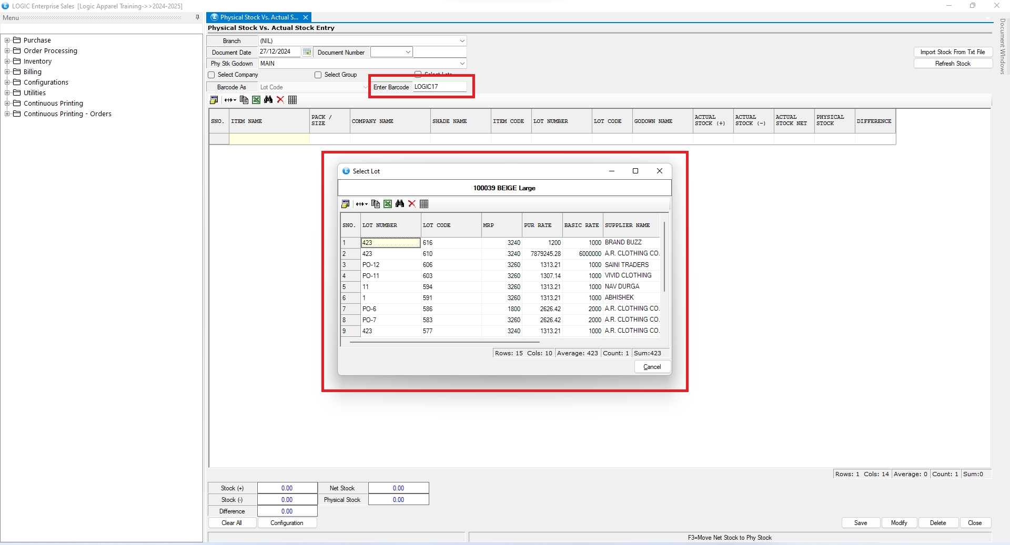The image size is (1010, 545).
Task: Open the Phy Stk Godown dropdown
Action: point(462,64)
